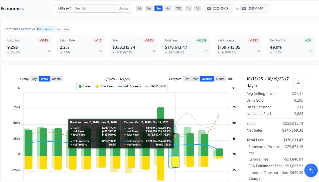Switch comparison to Prior Year
The height and width of the screenshot is (182, 319).
pyautogui.click(x=63, y=29)
